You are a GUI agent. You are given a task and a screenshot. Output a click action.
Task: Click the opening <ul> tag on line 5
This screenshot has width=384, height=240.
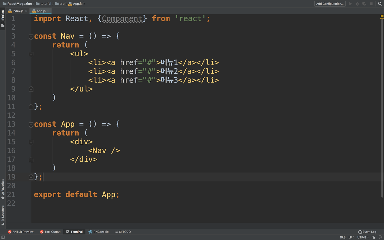tap(79, 54)
